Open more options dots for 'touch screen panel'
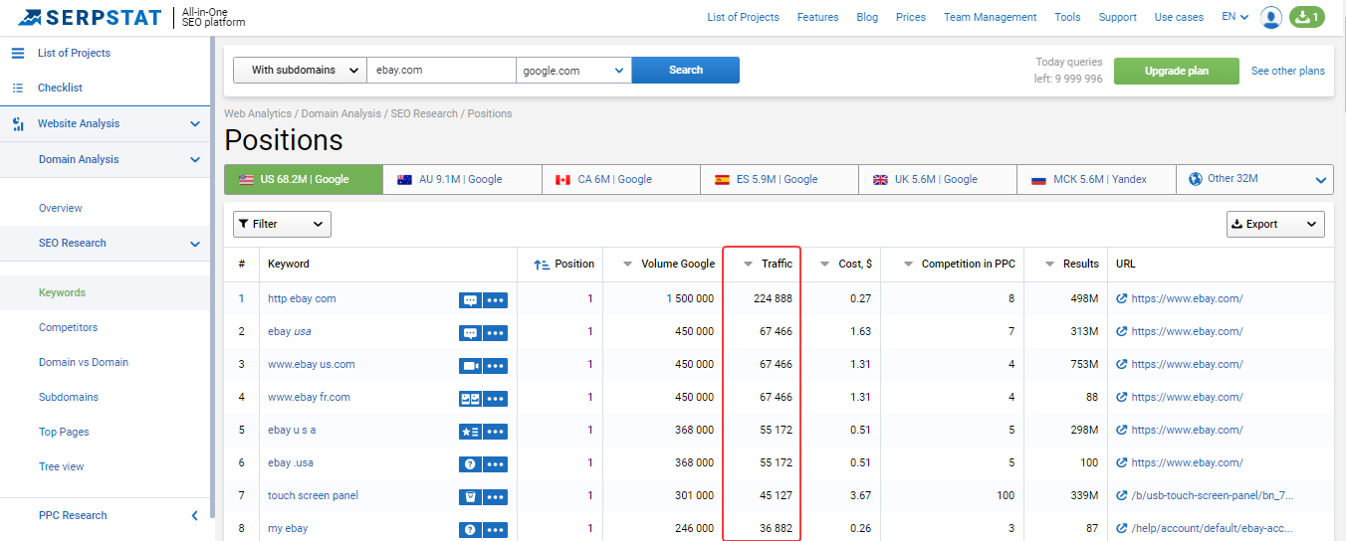The width and height of the screenshot is (1346, 541). [x=496, y=496]
